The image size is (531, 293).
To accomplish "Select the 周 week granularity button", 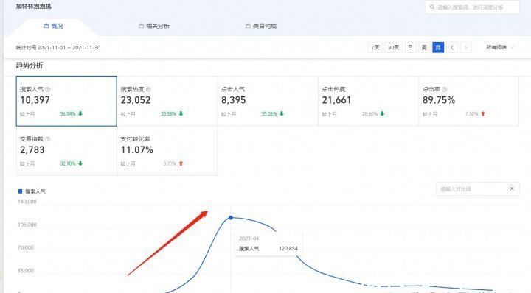I will tap(424, 47).
